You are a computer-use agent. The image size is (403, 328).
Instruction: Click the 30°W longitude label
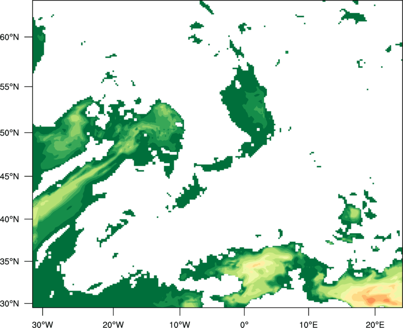(42, 324)
